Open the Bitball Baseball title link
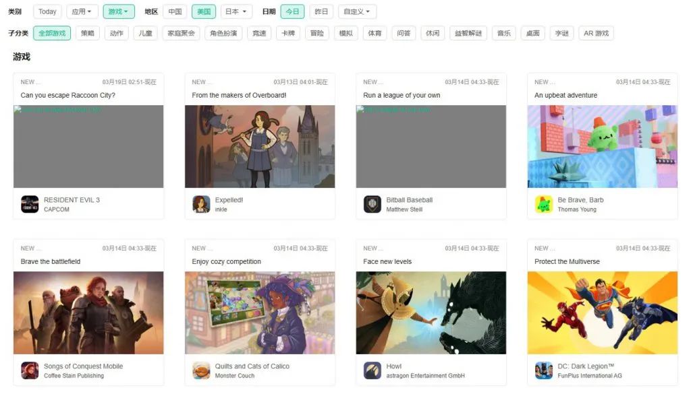 [x=410, y=200]
